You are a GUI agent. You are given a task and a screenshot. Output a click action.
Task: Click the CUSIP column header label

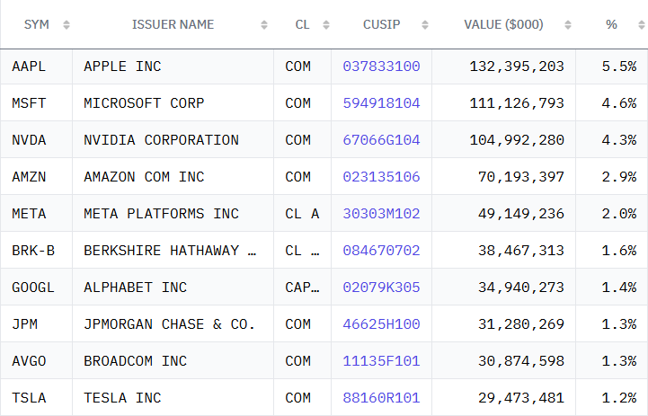point(381,25)
